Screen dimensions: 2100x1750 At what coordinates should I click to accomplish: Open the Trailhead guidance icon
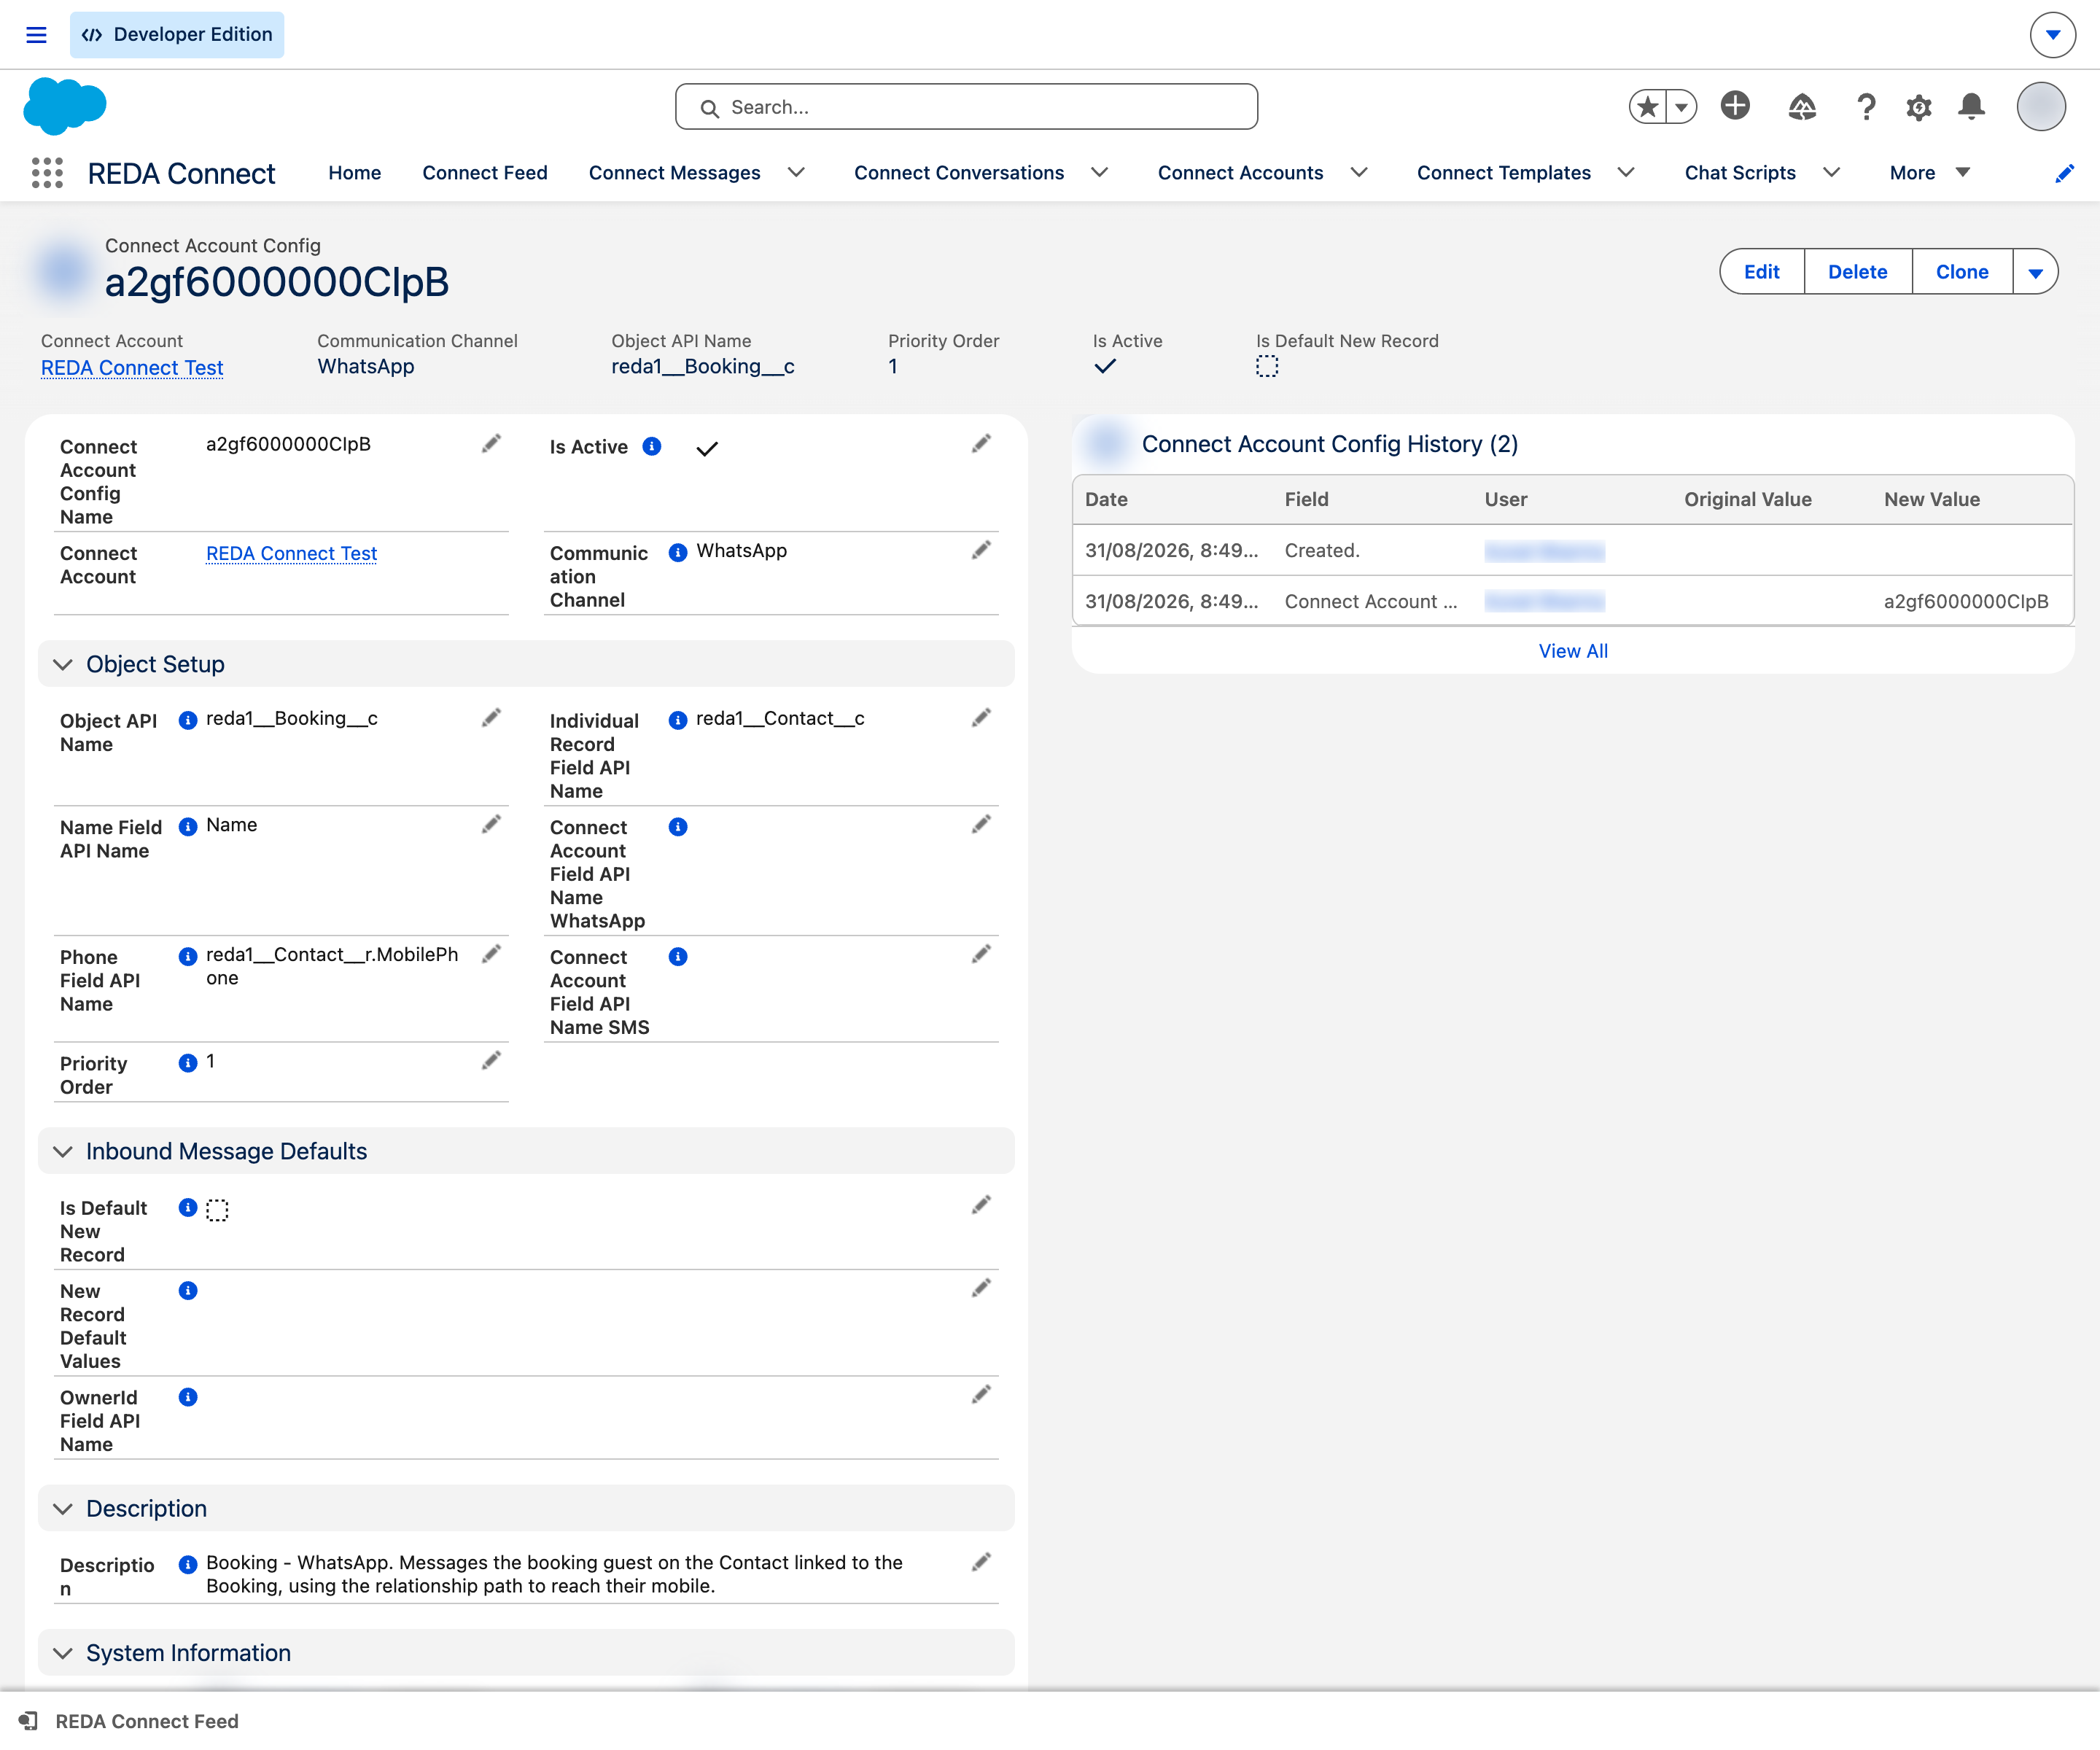pyautogui.click(x=1802, y=106)
